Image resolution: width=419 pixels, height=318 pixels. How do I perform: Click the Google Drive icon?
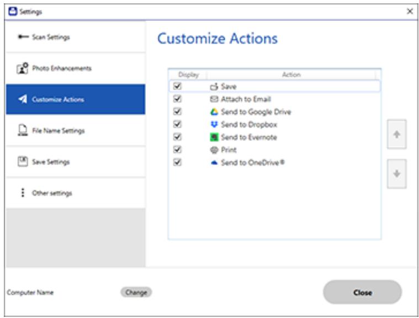coord(214,112)
